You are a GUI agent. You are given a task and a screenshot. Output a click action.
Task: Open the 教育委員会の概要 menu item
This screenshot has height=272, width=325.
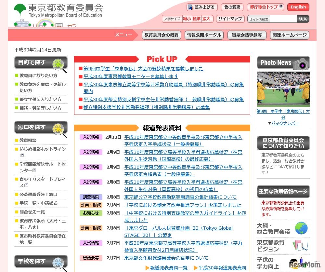[162, 35]
